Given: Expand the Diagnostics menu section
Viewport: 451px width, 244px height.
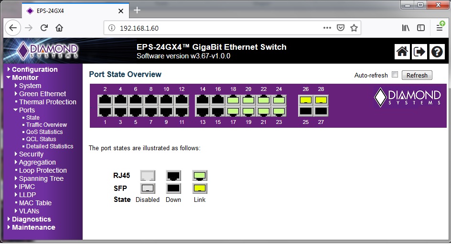Looking at the screenshot, I should 32,219.
